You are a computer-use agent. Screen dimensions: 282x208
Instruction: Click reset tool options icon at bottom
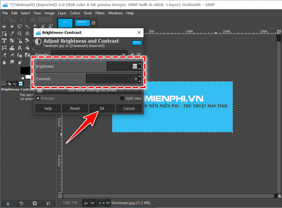coord(48,204)
